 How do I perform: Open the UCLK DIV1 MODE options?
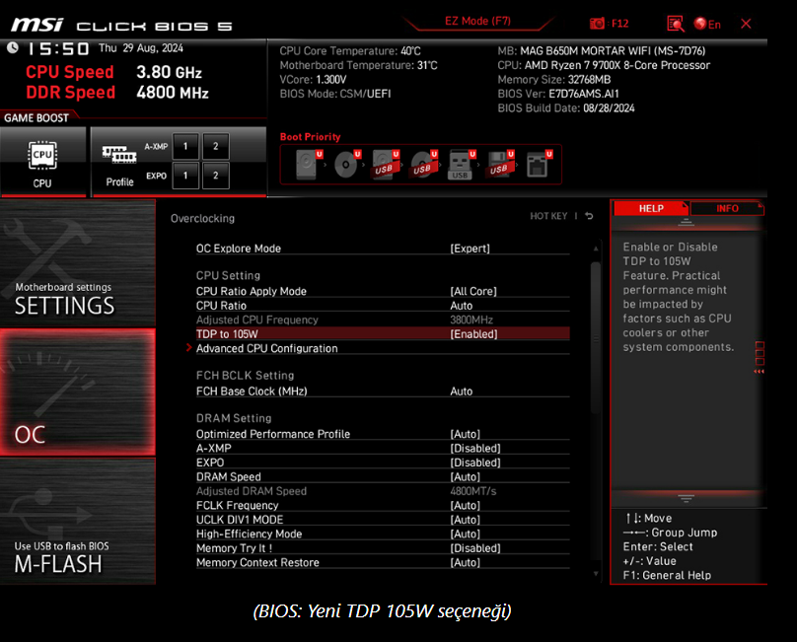(383, 520)
